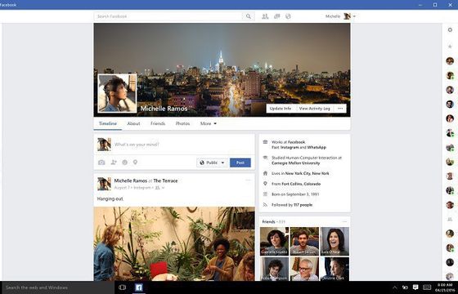This screenshot has height=294, width=458.
Task: Open the Hanging out post options menu
Action: (248, 180)
